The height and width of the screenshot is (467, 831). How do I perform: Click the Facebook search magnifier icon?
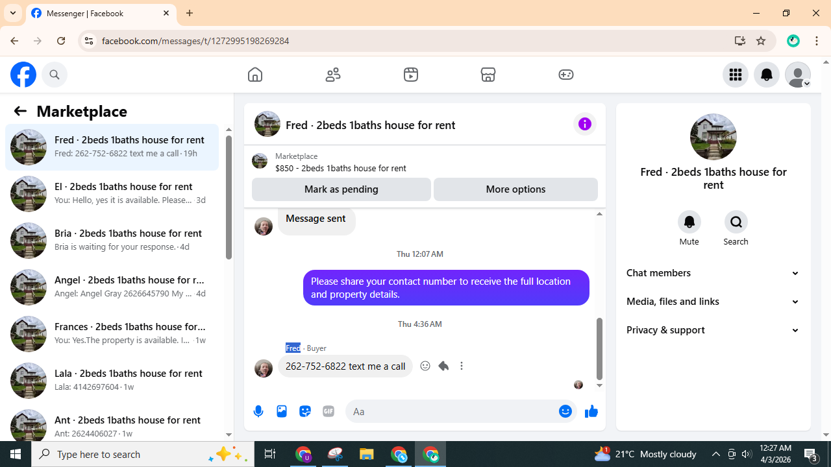(55, 75)
